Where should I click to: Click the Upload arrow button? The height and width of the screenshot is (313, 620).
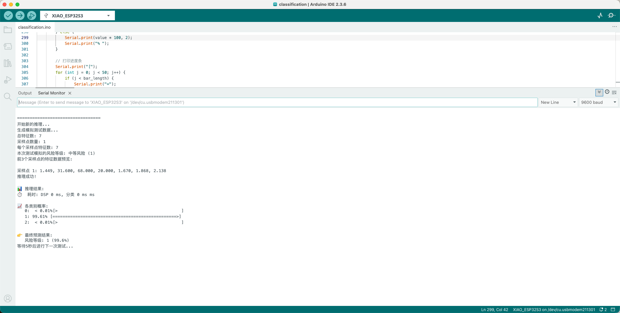click(20, 15)
